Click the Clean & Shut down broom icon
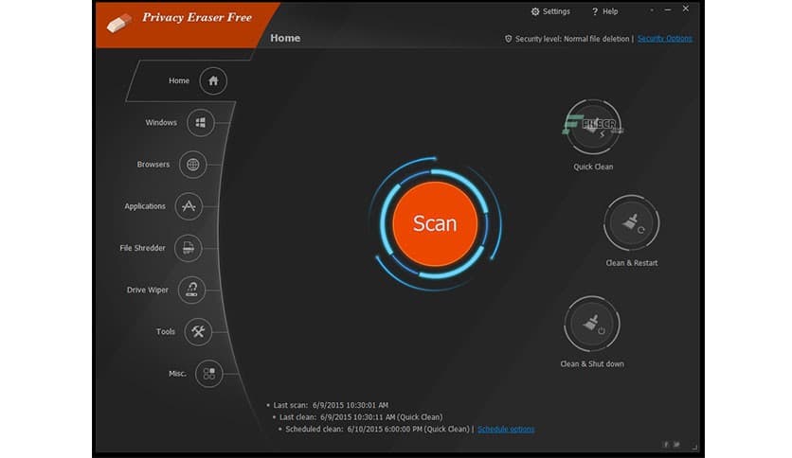 592,324
